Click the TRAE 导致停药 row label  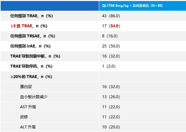(31, 66)
